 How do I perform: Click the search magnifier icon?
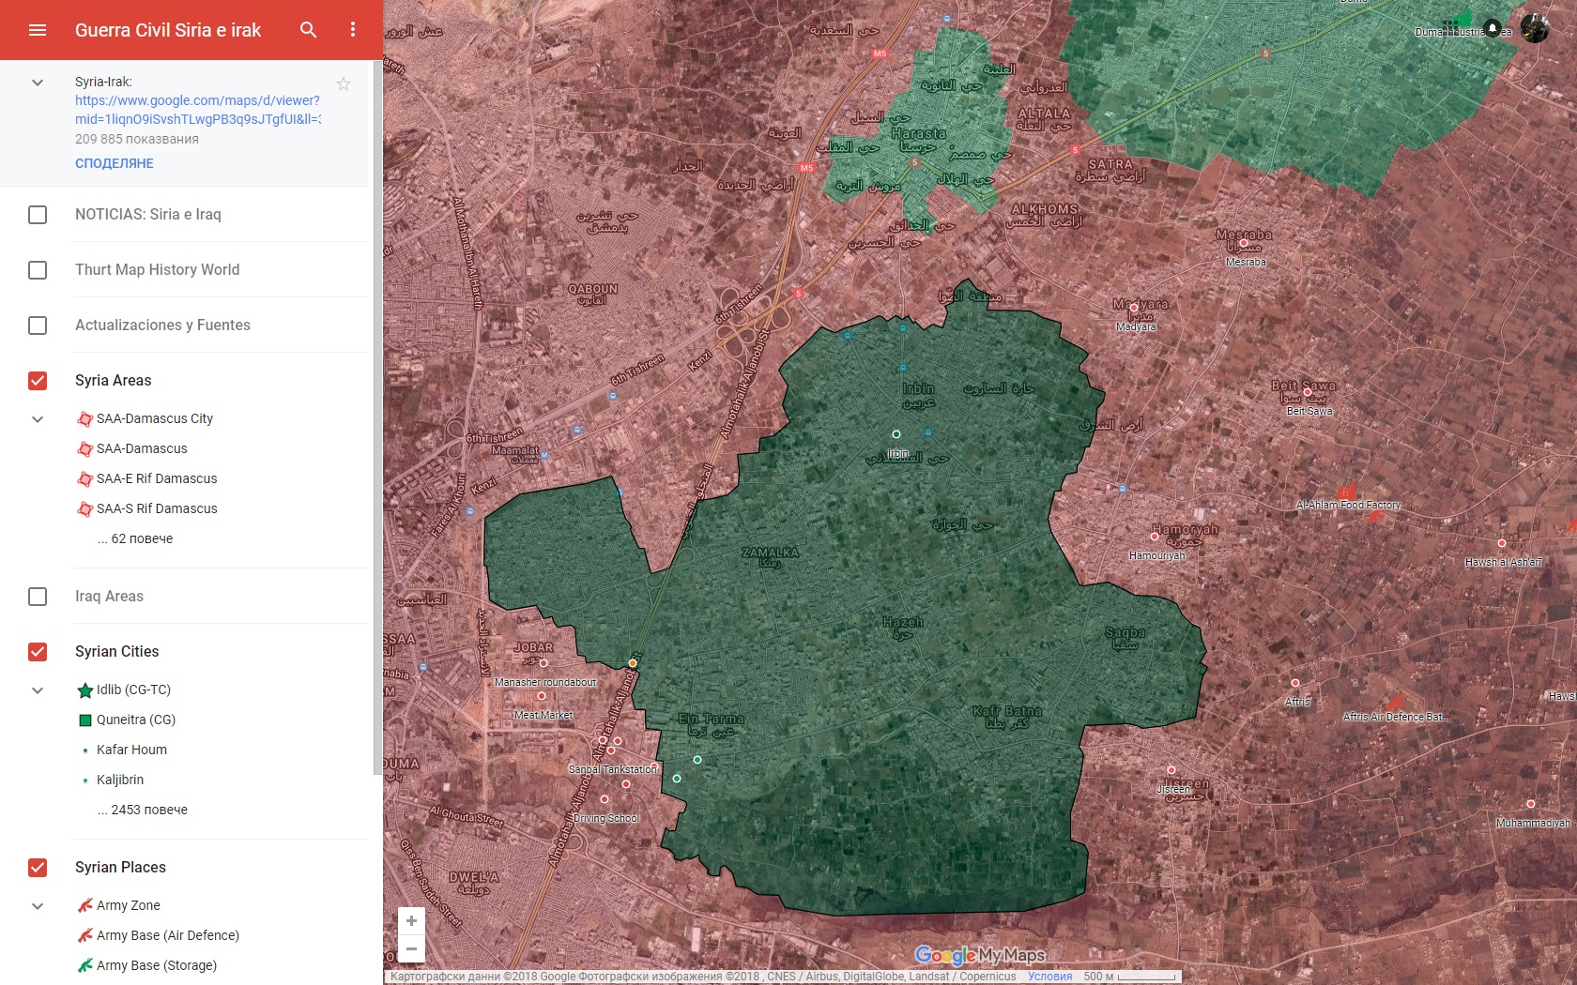pyautogui.click(x=308, y=30)
